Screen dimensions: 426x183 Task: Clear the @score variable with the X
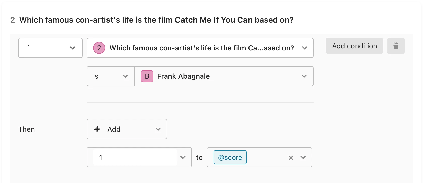pos(291,158)
